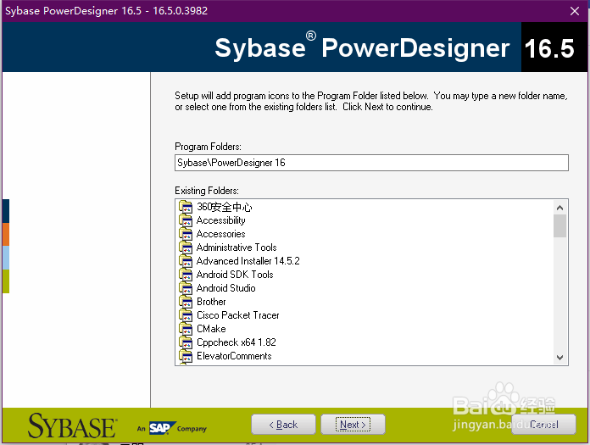Cancel the PowerDesigner setup
The height and width of the screenshot is (445, 590).
coord(543,425)
